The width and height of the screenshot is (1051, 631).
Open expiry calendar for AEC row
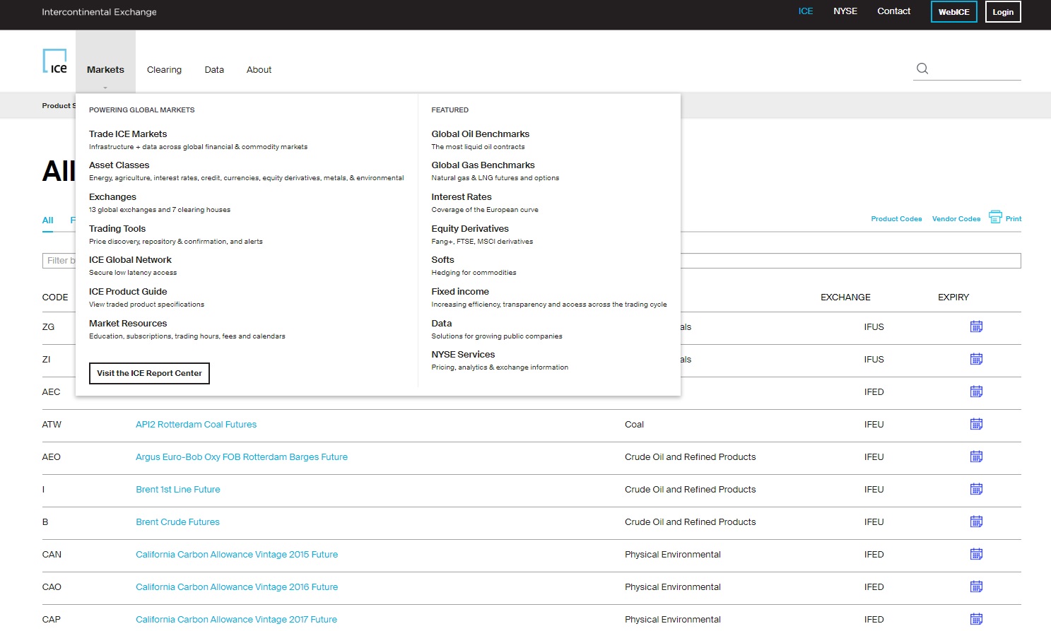pyautogui.click(x=976, y=391)
